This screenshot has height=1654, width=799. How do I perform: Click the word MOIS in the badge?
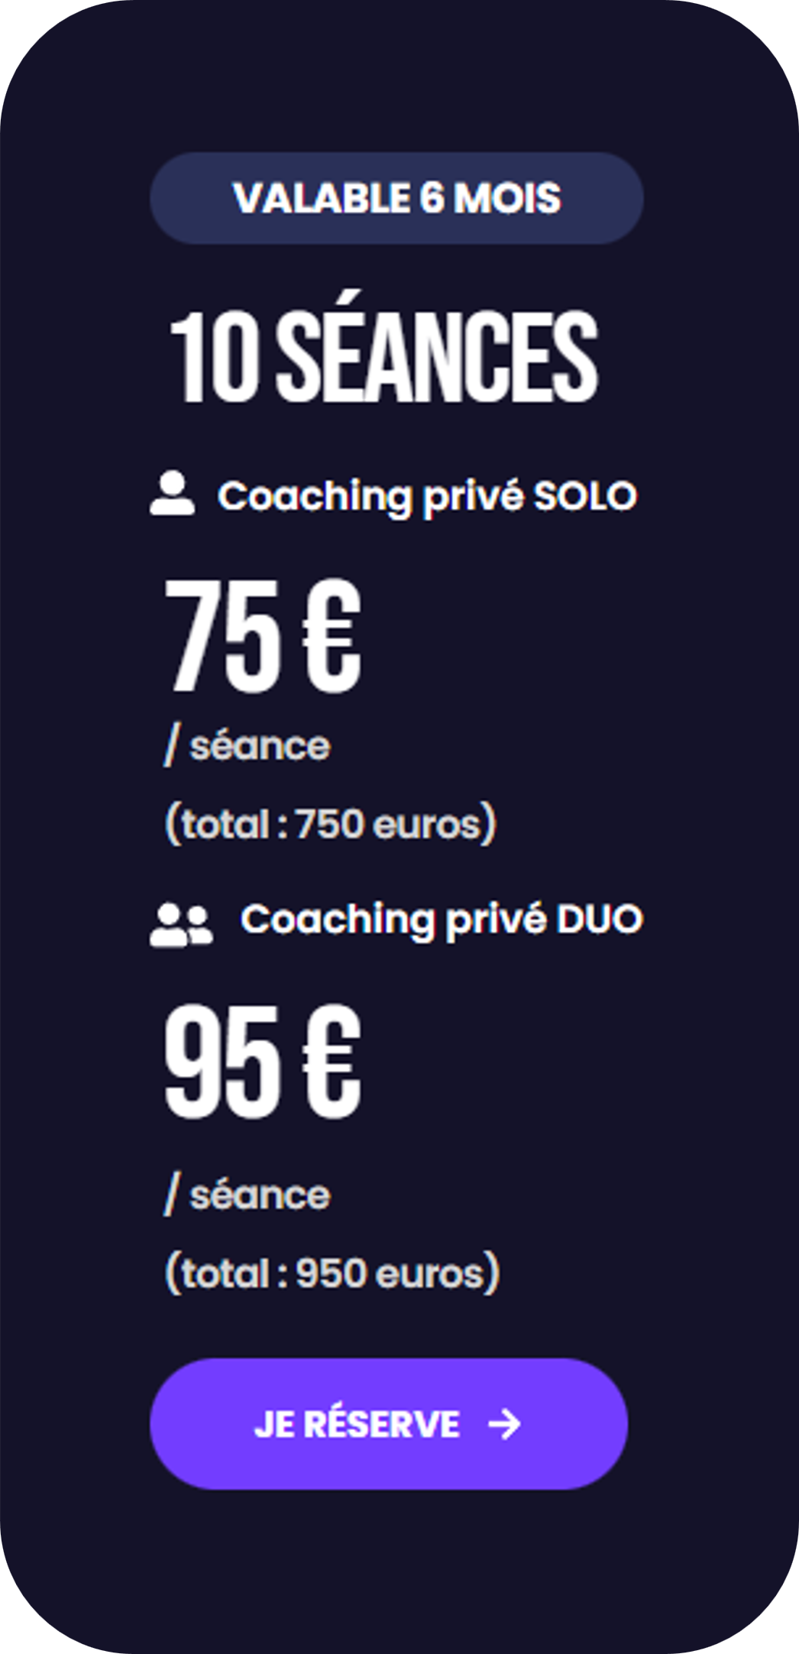tap(507, 198)
